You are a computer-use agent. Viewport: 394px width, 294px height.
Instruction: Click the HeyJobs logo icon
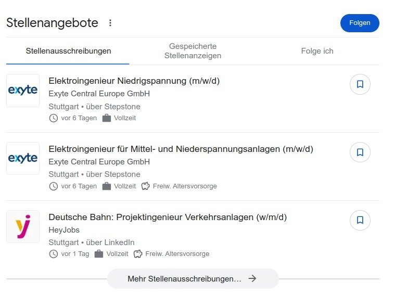(x=23, y=226)
